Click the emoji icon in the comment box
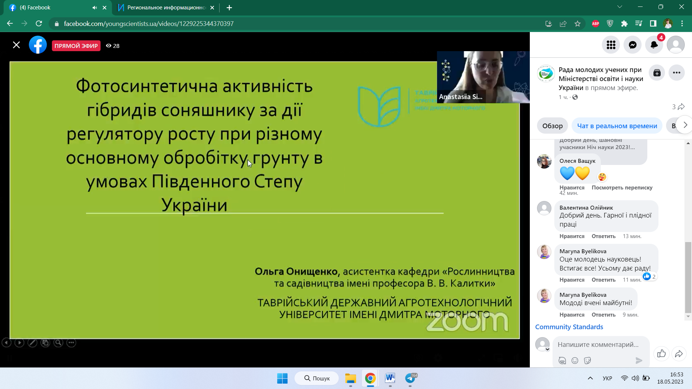The width and height of the screenshot is (692, 389). tap(575, 361)
